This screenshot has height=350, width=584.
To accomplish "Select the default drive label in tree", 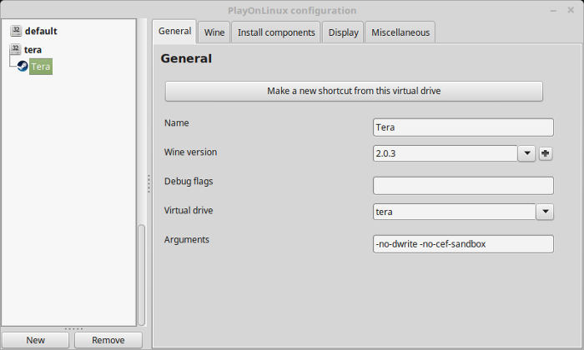I will [x=41, y=31].
